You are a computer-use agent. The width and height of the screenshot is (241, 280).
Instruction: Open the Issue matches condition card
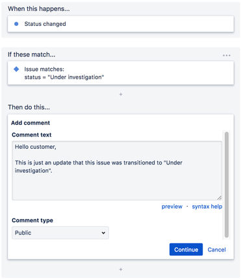[x=121, y=73]
